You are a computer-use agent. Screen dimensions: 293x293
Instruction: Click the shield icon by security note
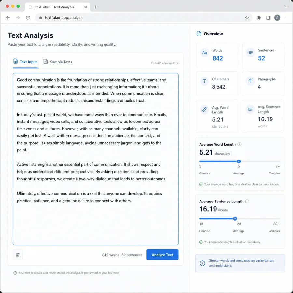click(x=15, y=273)
